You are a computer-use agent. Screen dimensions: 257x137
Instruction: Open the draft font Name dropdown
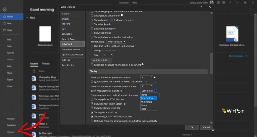(111, 50)
